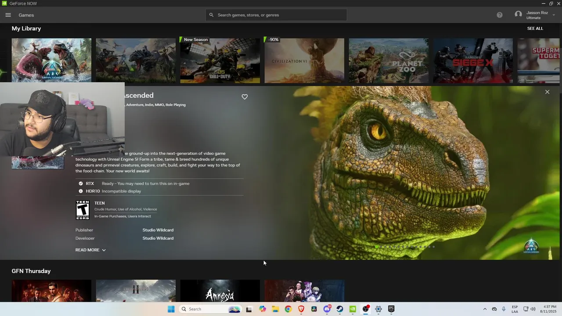Open the account dropdown arrow

tap(554, 15)
